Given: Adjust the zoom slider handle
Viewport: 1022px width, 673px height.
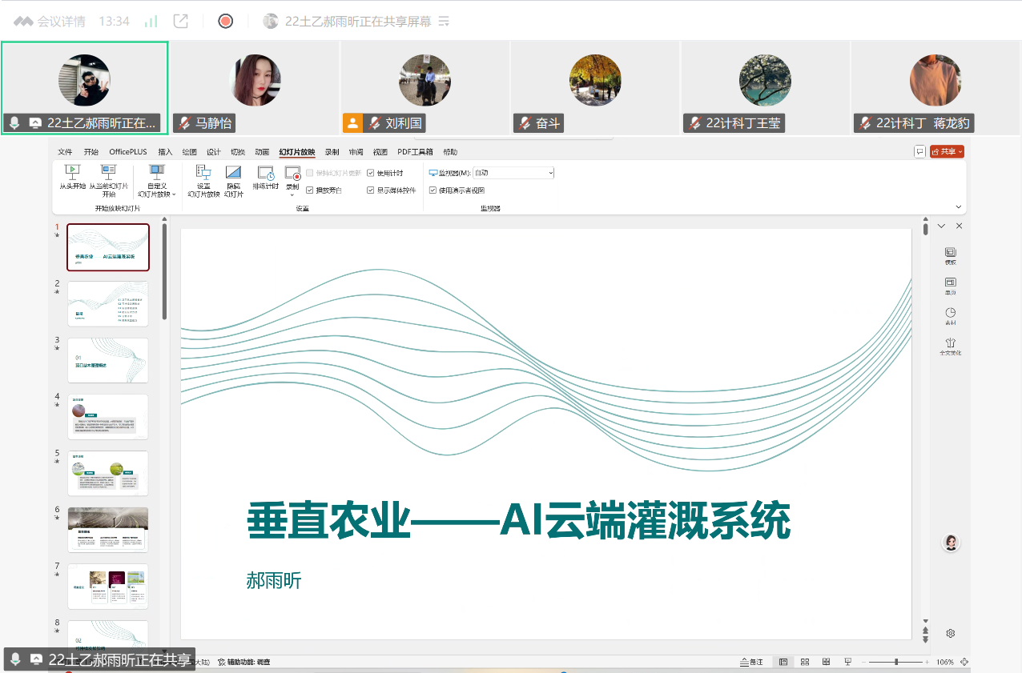Looking at the screenshot, I should coord(896,662).
